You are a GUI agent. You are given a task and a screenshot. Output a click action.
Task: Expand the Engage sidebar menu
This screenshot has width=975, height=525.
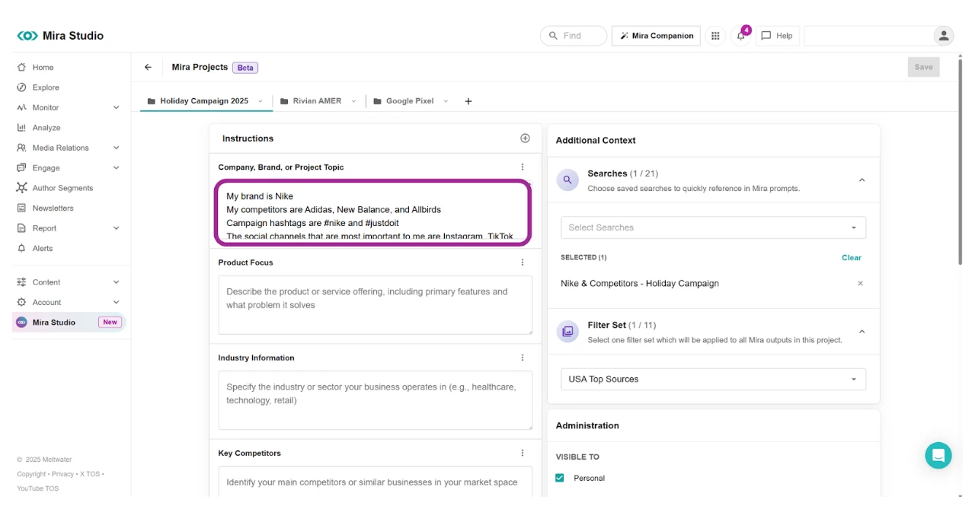(x=116, y=168)
